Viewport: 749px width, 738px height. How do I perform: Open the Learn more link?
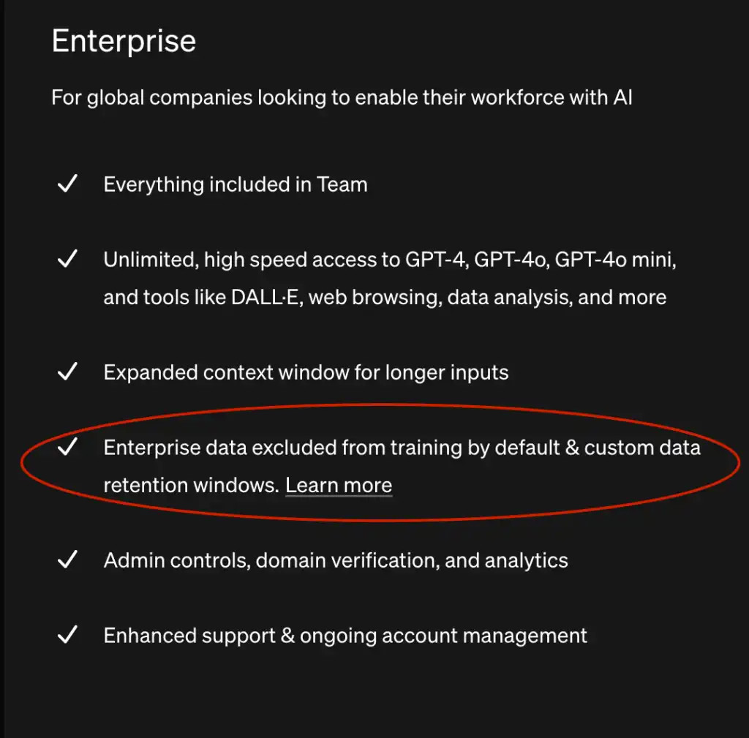pos(339,486)
